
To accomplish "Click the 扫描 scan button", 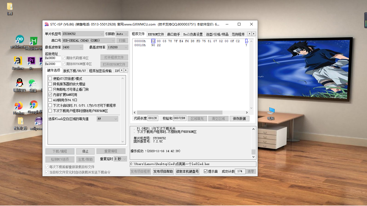I will coord(122,41).
